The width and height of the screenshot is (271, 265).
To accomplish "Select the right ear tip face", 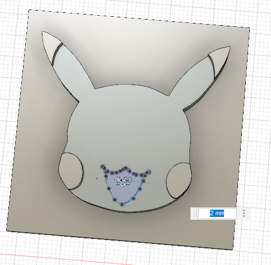I will pyautogui.click(x=220, y=60).
